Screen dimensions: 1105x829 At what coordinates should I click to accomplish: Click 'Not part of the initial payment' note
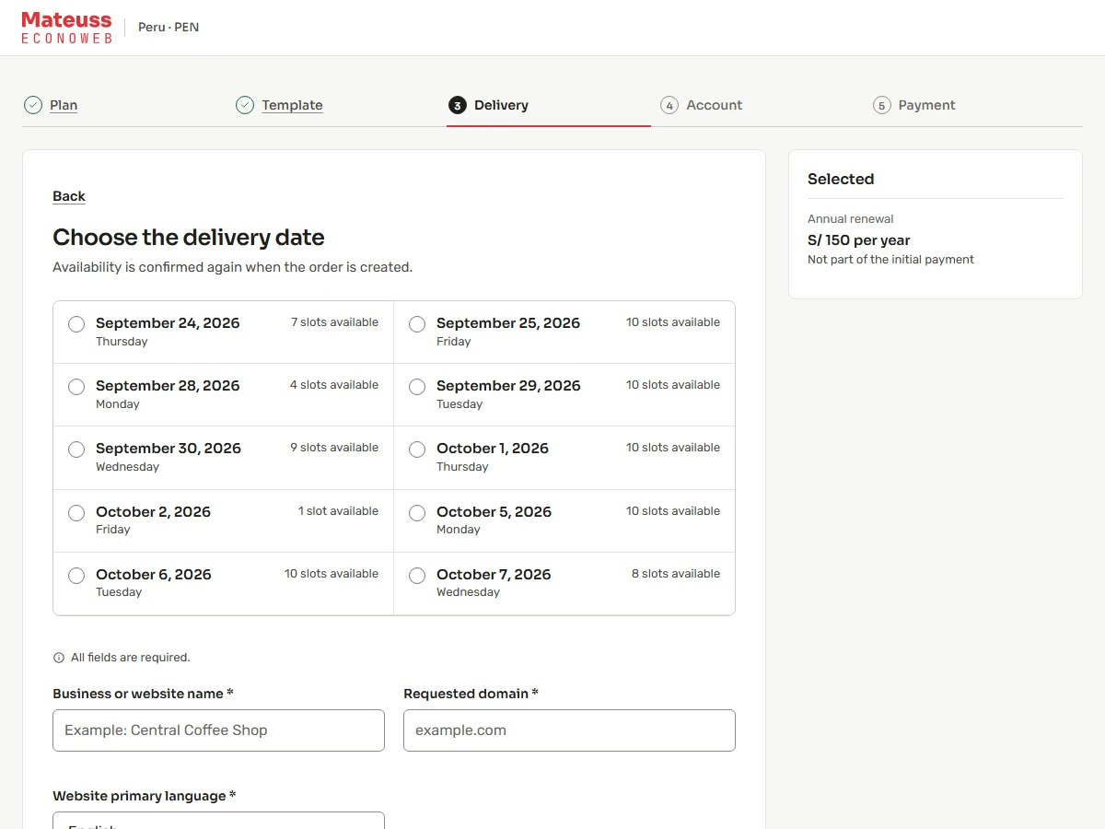[x=890, y=260]
